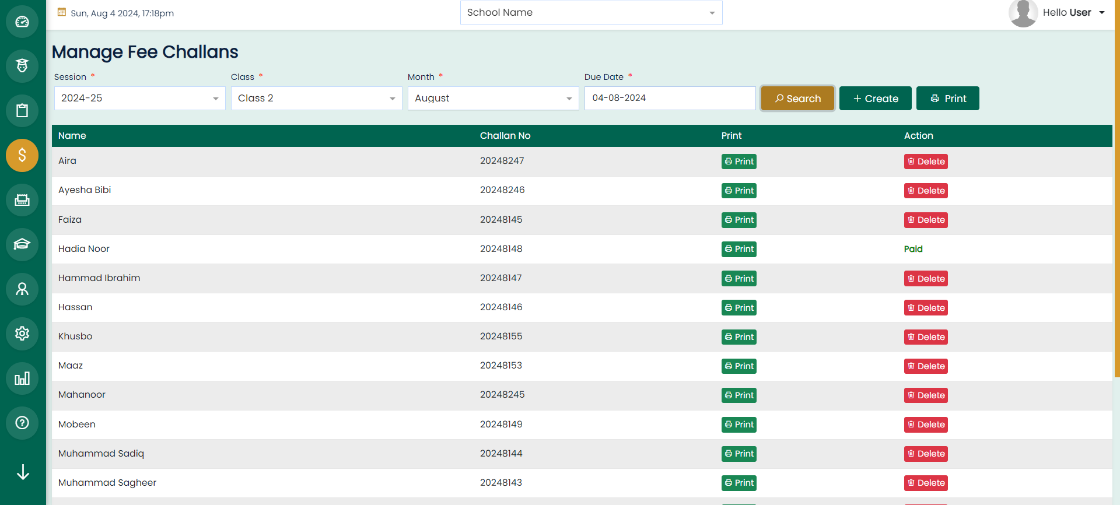Print challan for Muhammad Sagheer
Viewport: 1120px width, 505px height.
pos(739,483)
